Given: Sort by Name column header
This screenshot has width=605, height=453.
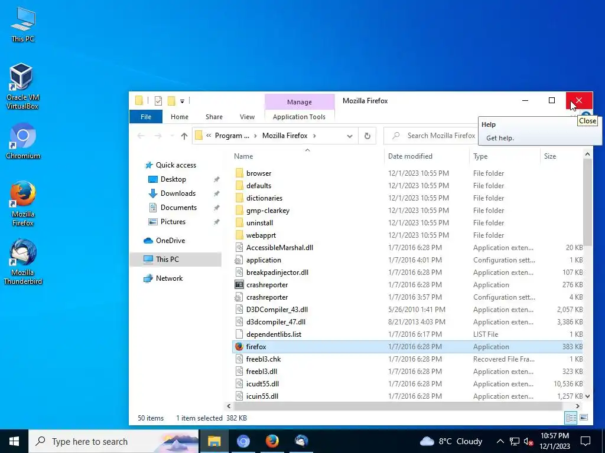Looking at the screenshot, I should [307, 156].
